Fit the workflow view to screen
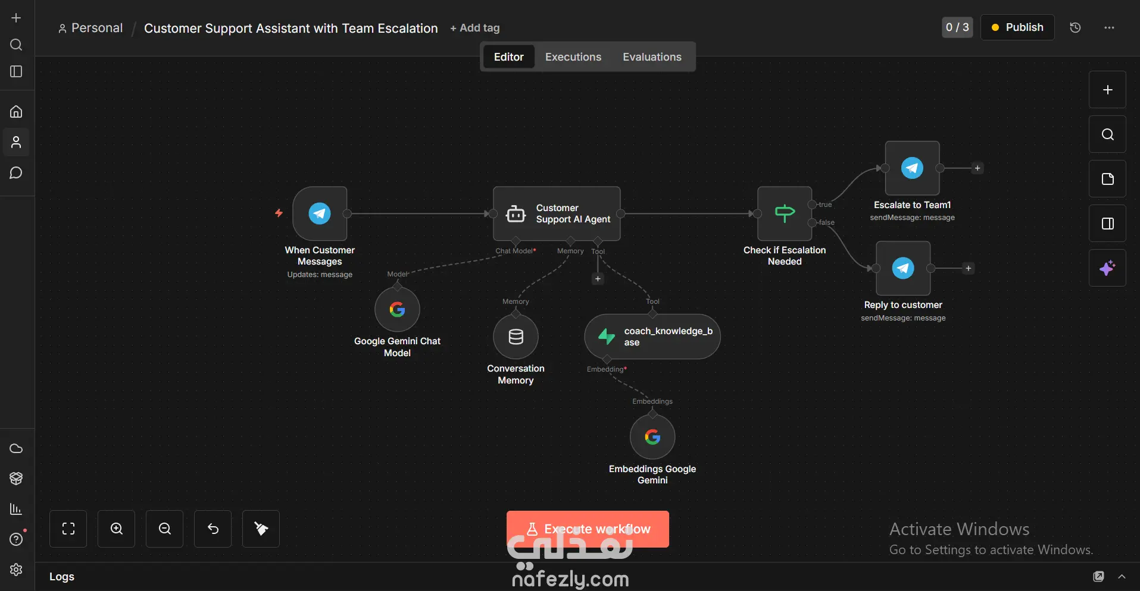This screenshot has width=1140, height=591. pyautogui.click(x=68, y=529)
